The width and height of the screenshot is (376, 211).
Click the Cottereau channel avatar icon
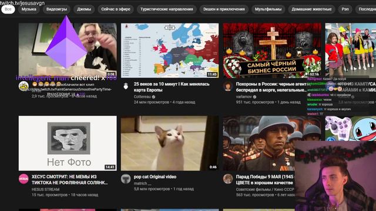point(126,86)
